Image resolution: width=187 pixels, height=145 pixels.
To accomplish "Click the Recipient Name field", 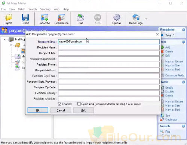I will pos(109,47).
